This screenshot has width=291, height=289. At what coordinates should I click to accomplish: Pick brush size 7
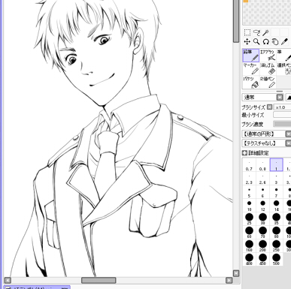coord(276,192)
